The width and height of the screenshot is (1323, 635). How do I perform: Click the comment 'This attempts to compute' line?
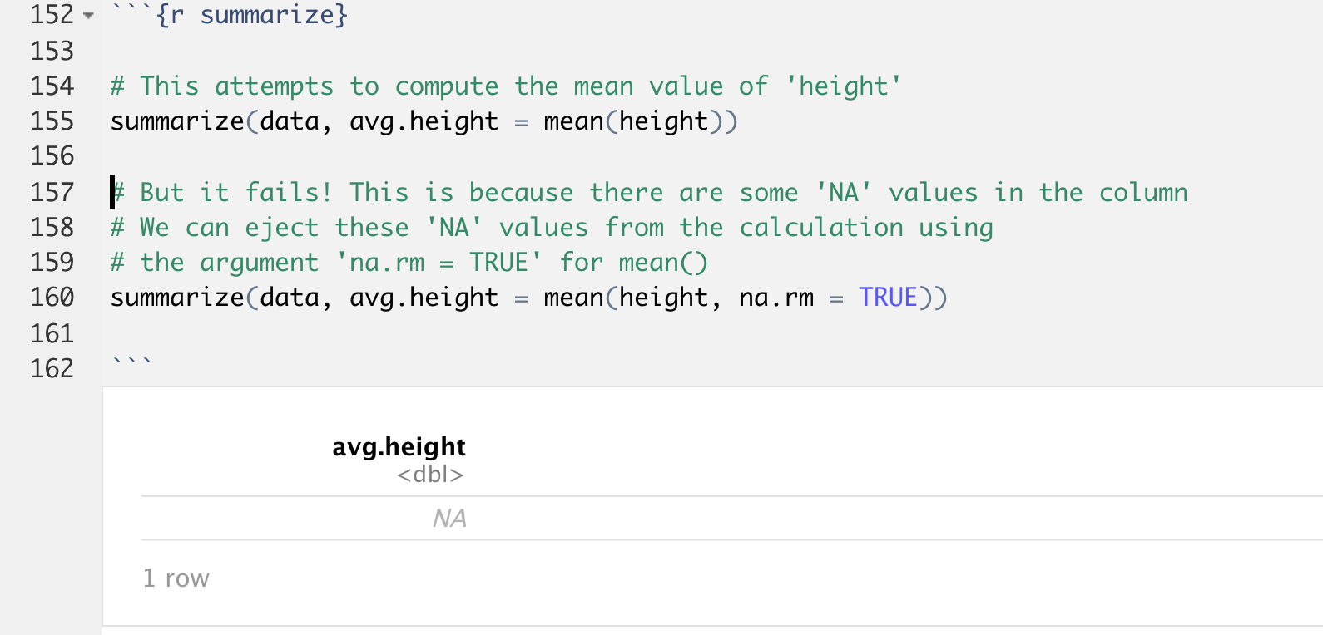click(x=505, y=86)
